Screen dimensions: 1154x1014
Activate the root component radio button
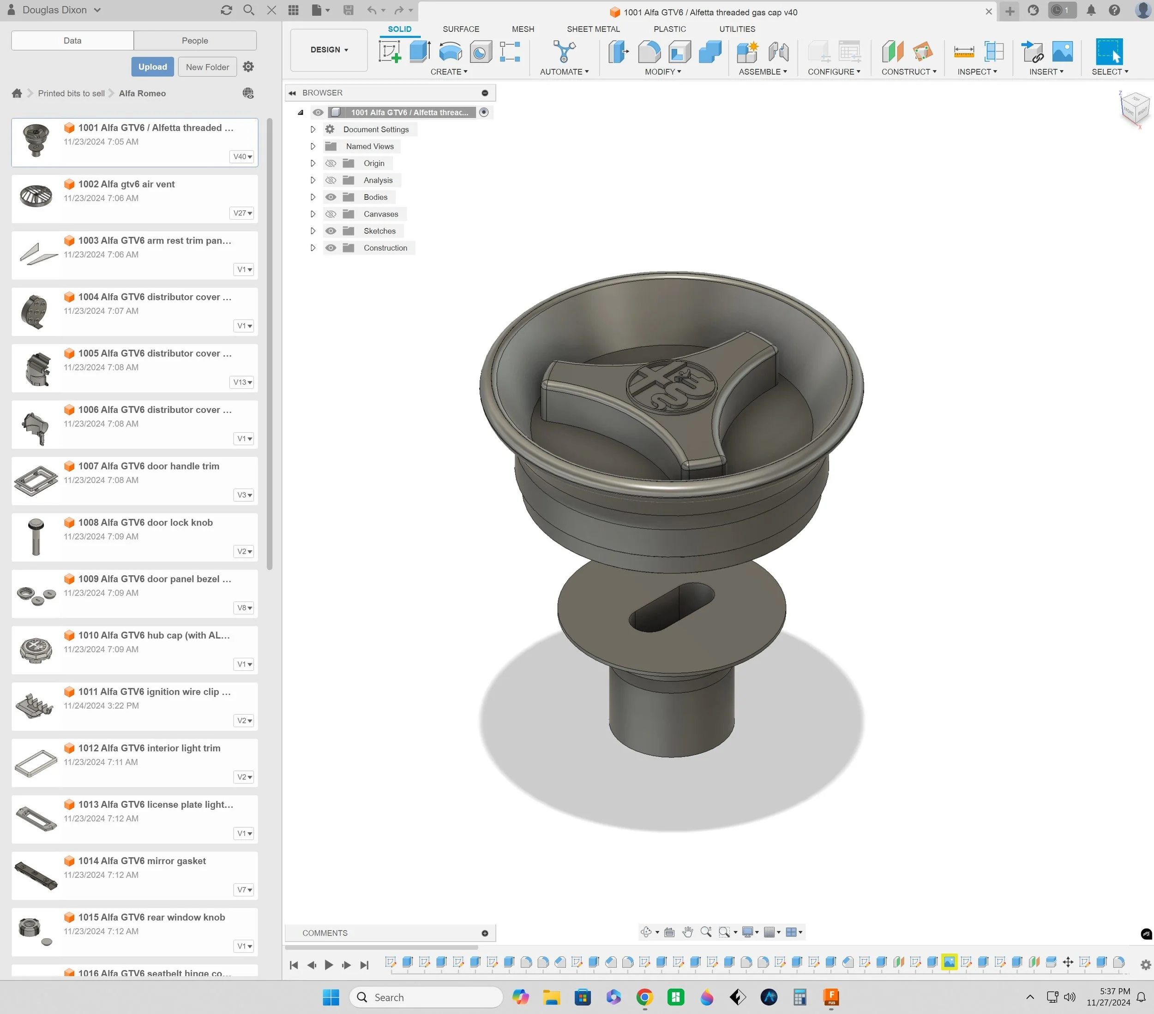tap(484, 112)
